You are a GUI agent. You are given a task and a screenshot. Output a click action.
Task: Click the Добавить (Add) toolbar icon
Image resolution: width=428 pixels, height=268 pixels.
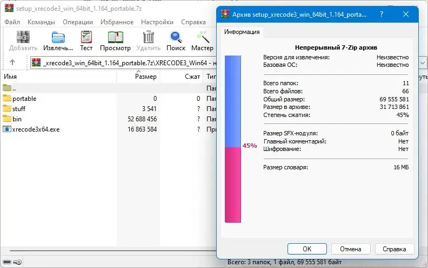pyautogui.click(x=23, y=37)
